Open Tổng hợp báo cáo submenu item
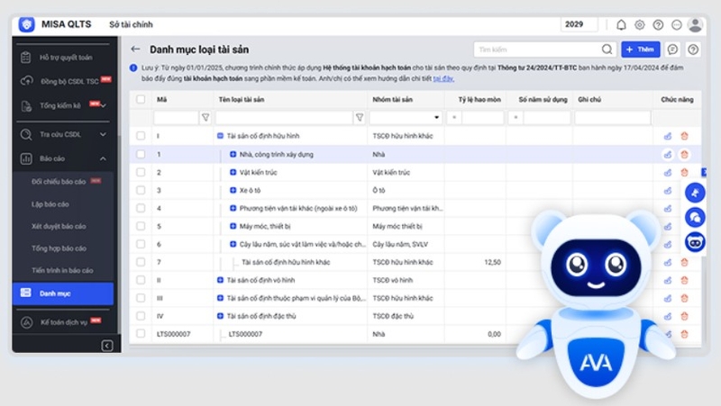The image size is (721, 406). (x=59, y=248)
